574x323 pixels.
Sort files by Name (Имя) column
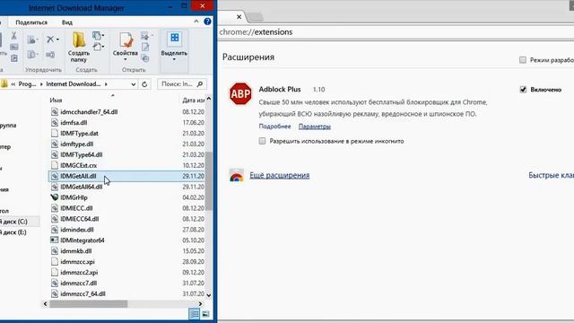[56, 100]
